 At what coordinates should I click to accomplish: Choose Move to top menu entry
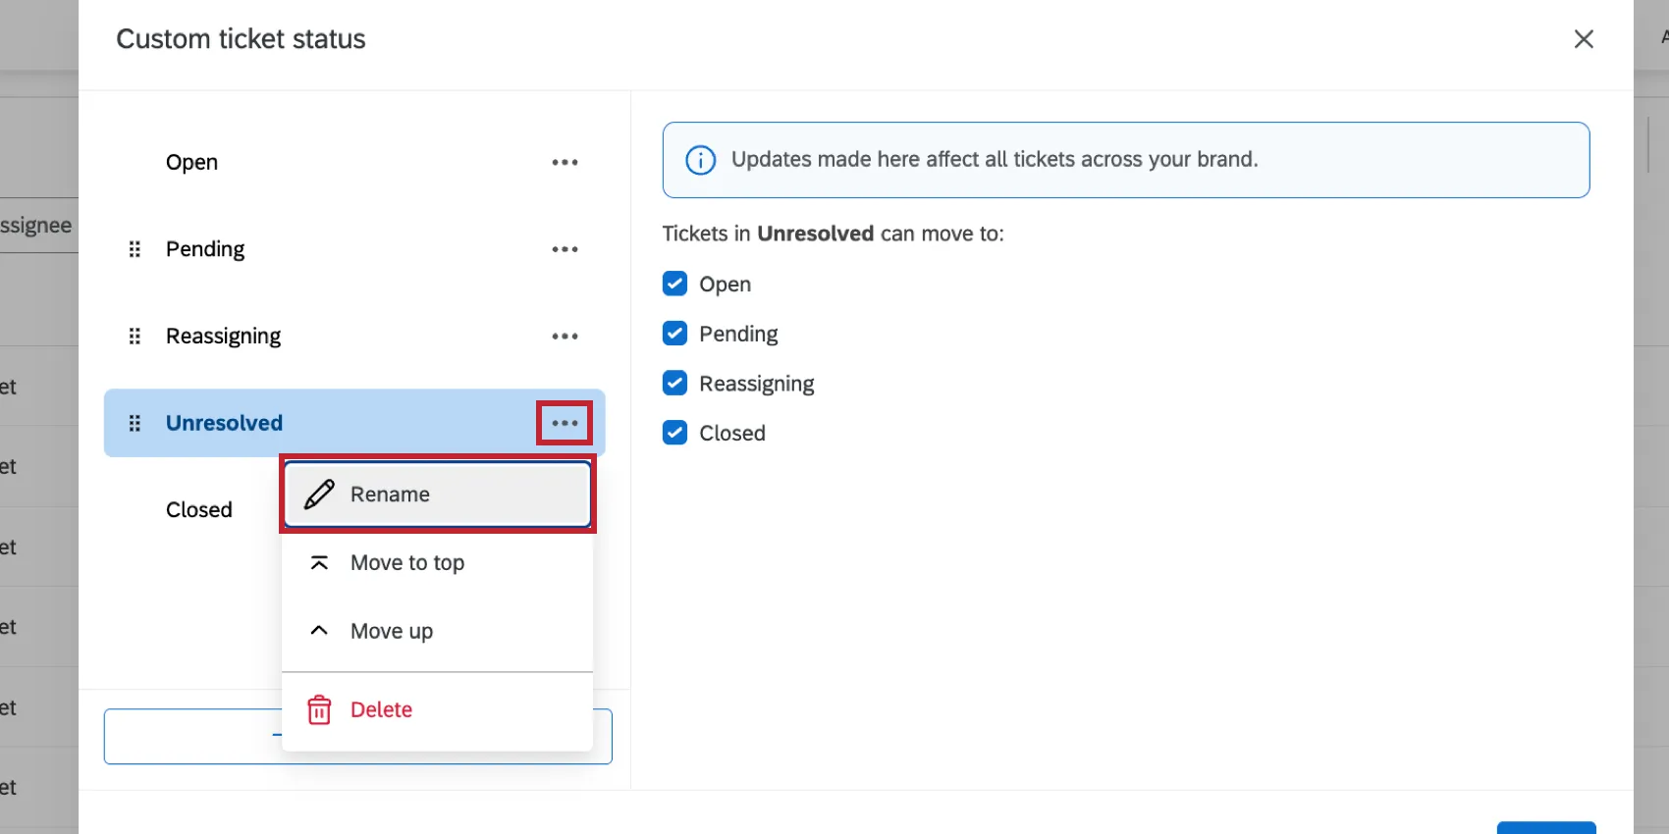point(438,563)
